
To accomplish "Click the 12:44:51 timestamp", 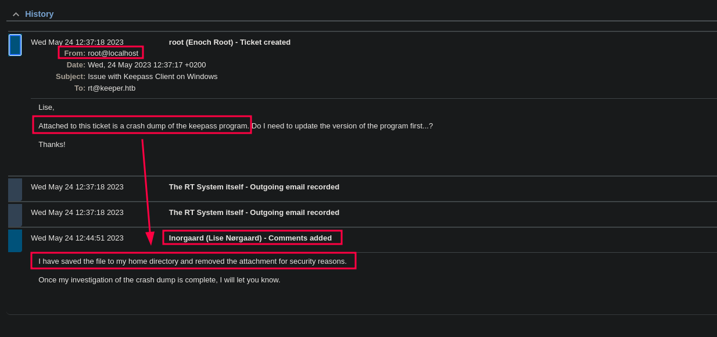I will 77,238.
